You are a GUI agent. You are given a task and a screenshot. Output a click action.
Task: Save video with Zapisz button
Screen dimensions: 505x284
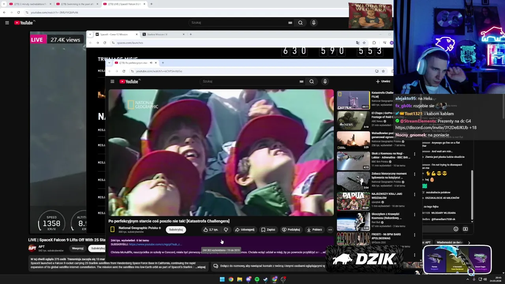pyautogui.click(x=268, y=230)
